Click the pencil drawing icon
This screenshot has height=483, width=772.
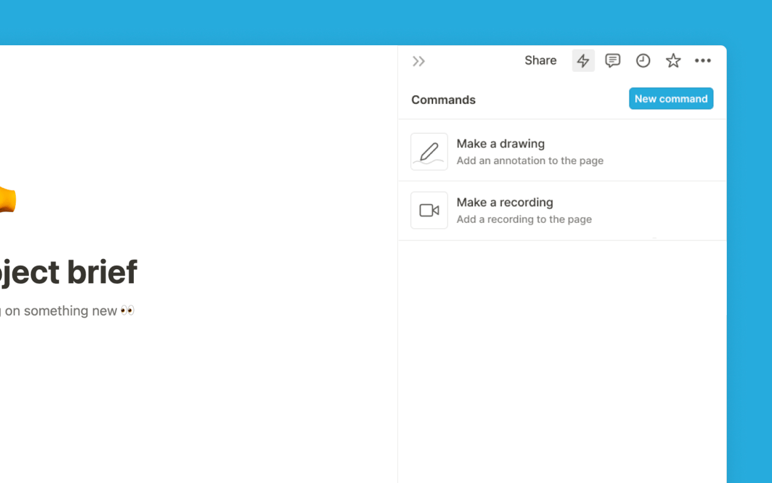[x=429, y=152]
